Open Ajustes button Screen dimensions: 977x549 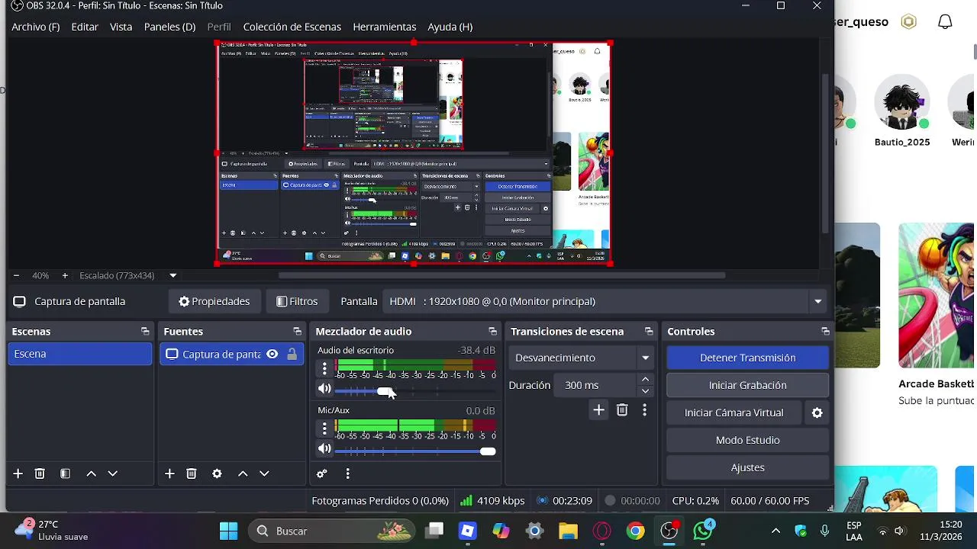click(747, 467)
